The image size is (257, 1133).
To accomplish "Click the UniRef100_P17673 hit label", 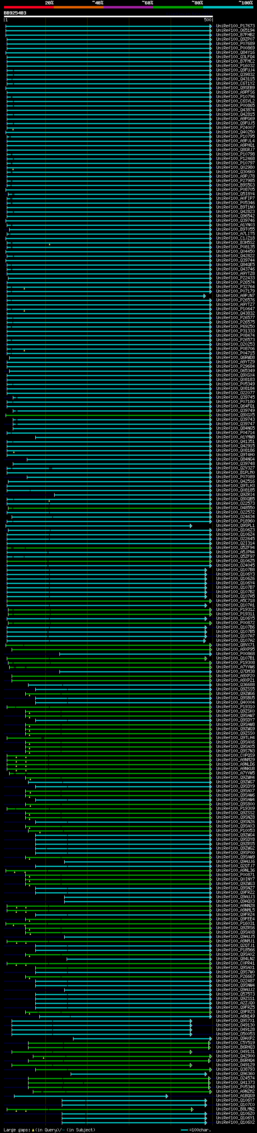I will 235,26.
